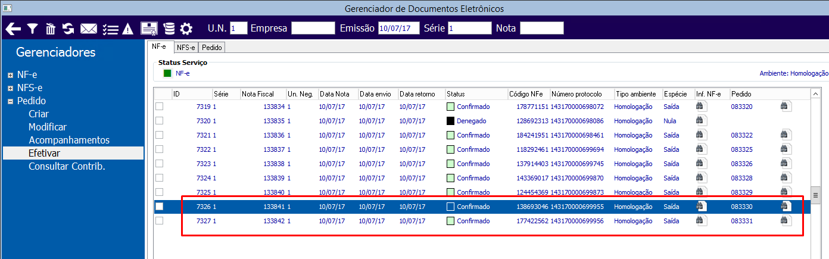Screen dimensions: 829x259
Task: Click the Série input field
Action: (x=469, y=28)
